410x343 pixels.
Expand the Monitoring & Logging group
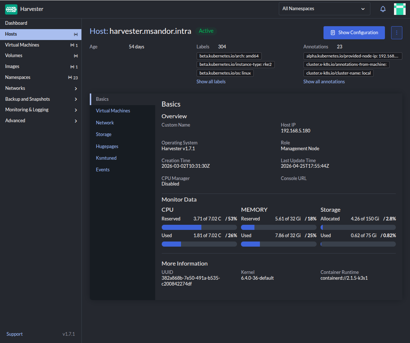coord(76,110)
